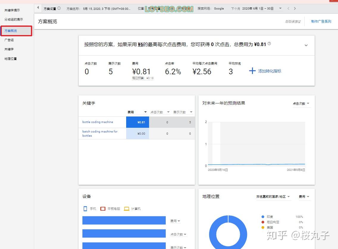Viewport: 338px width, 249px height.
Task: Click 每日预算 ¥0.18 under cost
Action: [x=143, y=78]
